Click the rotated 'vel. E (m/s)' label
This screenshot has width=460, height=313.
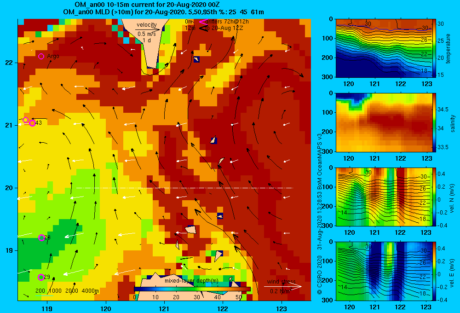[452, 273]
